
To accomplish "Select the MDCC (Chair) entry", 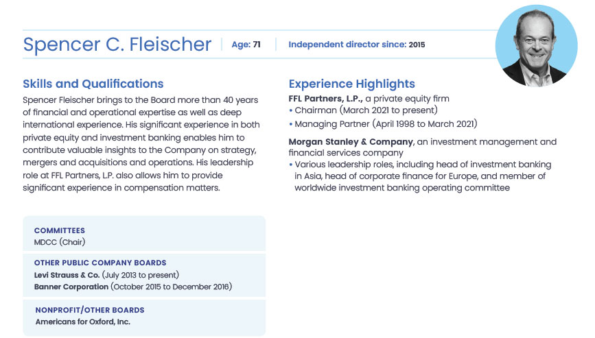I will (60, 242).
